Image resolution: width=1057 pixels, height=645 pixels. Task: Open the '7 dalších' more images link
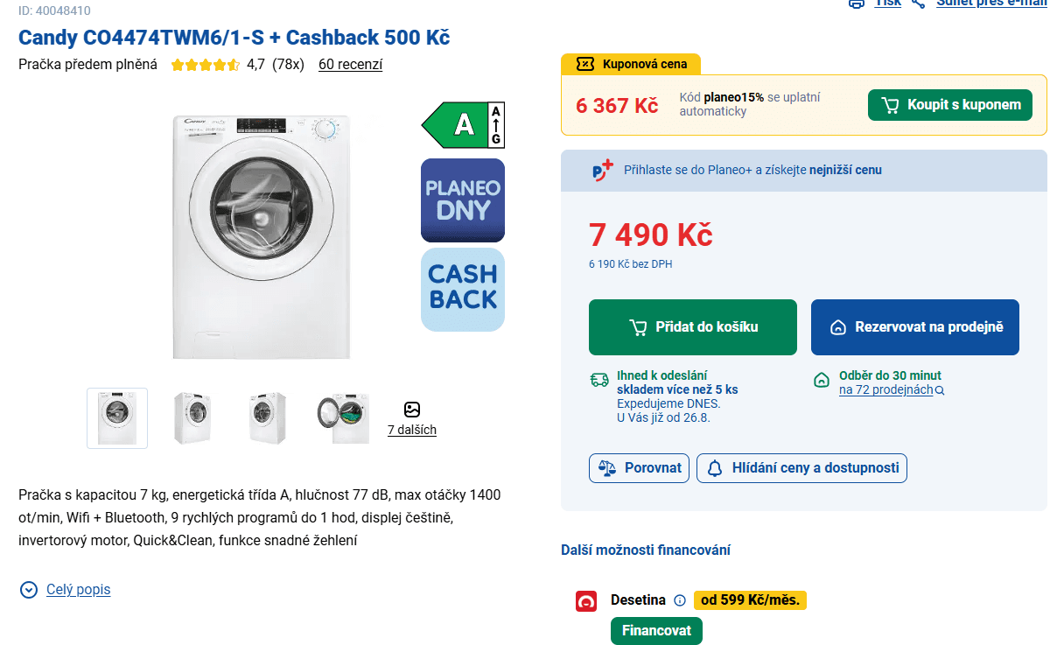click(x=412, y=430)
